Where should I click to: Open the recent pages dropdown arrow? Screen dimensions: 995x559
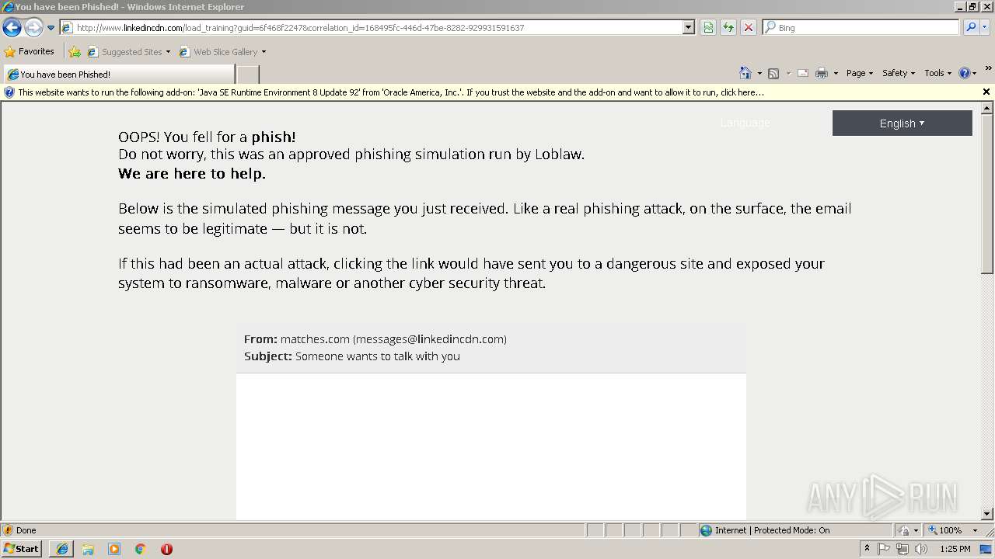pos(51,28)
